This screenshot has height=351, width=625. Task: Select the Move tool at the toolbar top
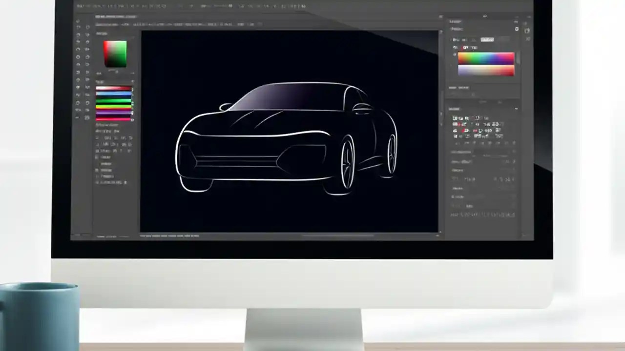(x=78, y=22)
